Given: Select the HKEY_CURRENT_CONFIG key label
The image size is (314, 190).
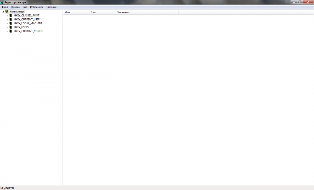Looking at the screenshot, I should [29, 31].
